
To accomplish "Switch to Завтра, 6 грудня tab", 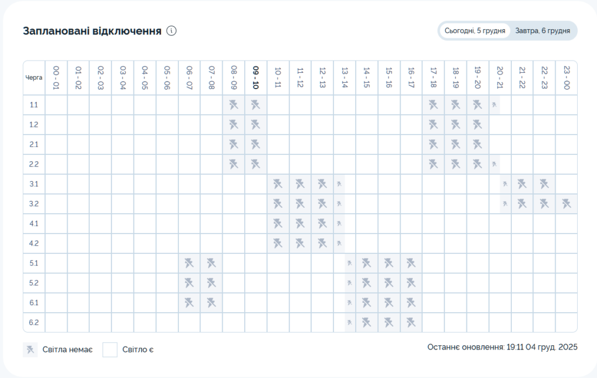I will tap(542, 31).
